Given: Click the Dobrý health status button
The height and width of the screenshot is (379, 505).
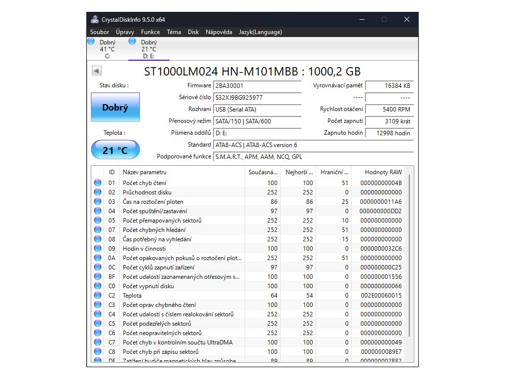Looking at the screenshot, I should (115, 107).
